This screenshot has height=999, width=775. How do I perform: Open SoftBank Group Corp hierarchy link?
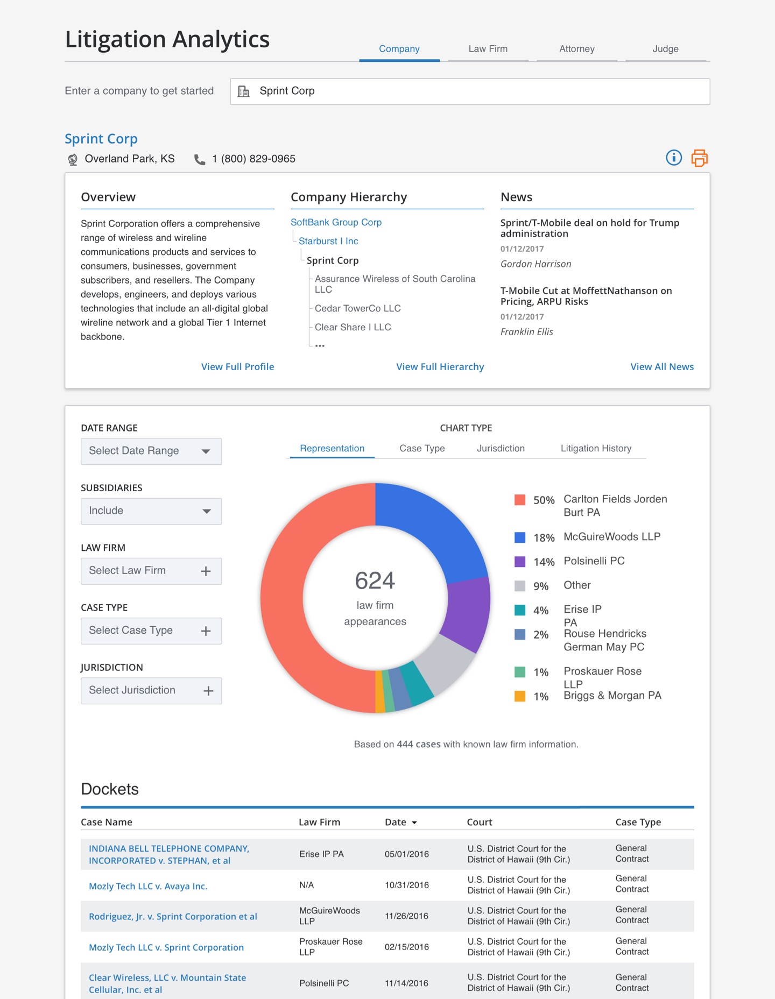point(336,222)
